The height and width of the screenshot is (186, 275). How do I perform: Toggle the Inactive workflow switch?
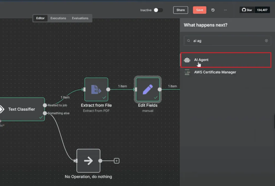[x=158, y=10]
